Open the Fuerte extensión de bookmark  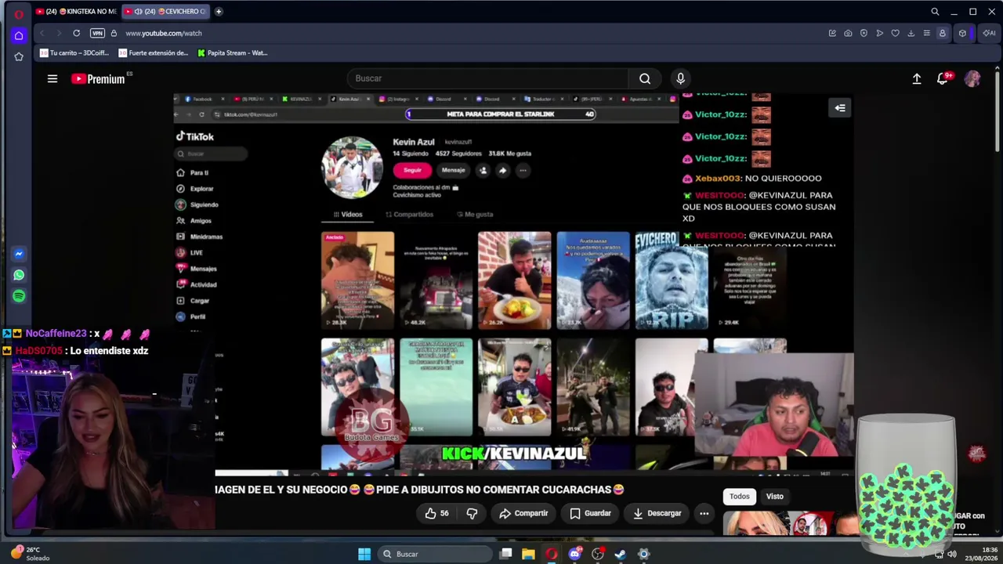tap(154, 53)
